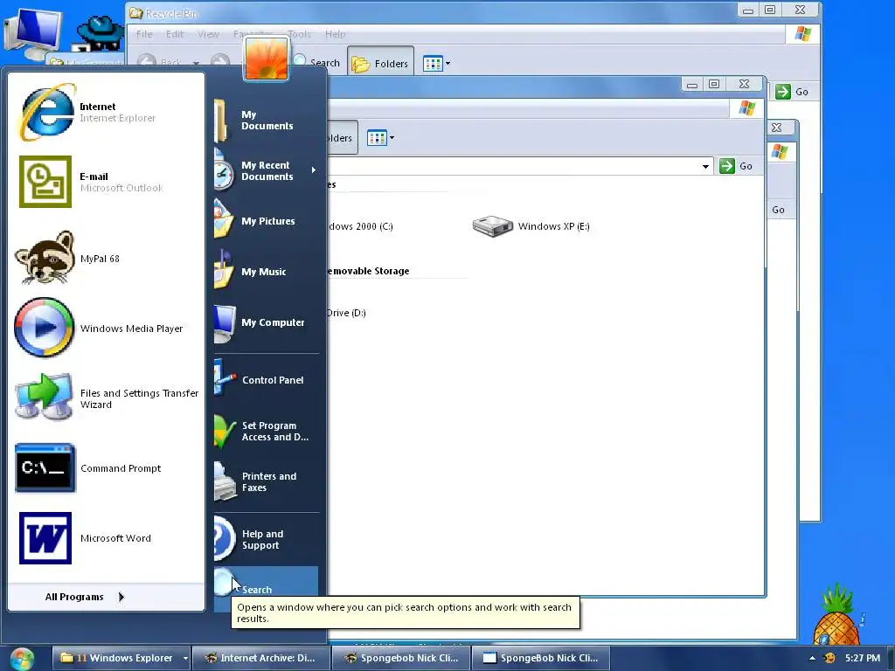Open Help menu in Recycle Bin window
The image size is (895, 671).
click(335, 34)
